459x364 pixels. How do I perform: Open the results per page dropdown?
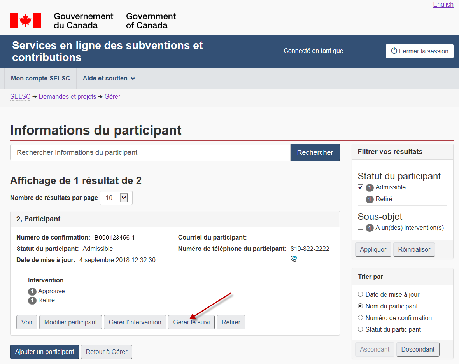coord(116,198)
